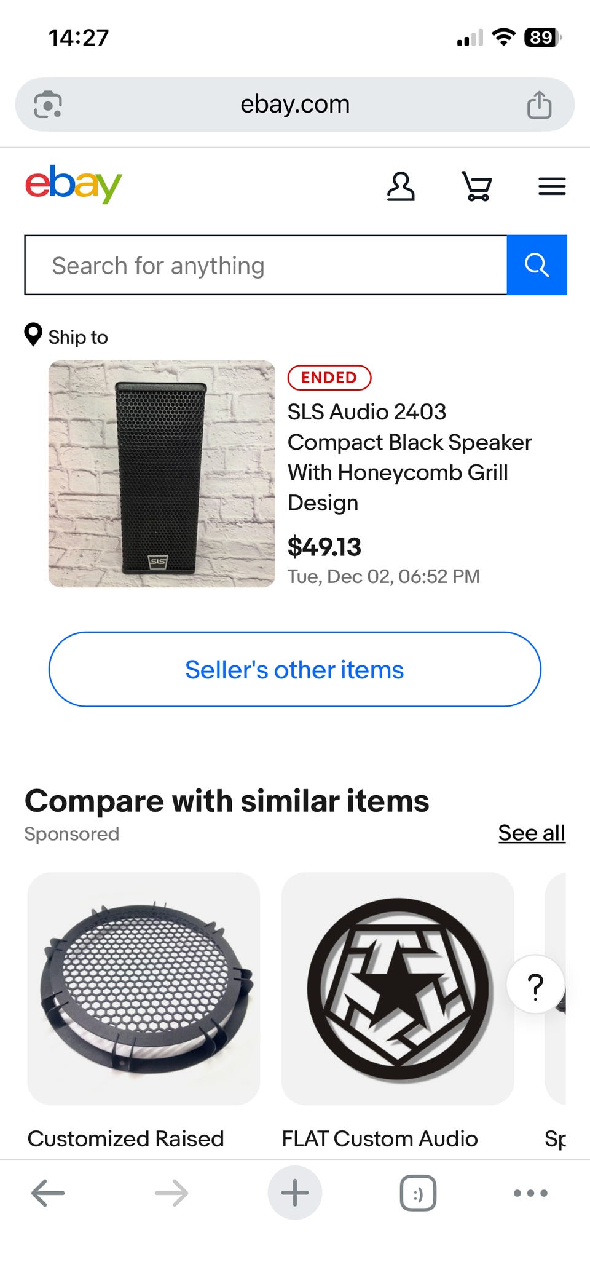Open the honeycomb speaker grill thumbnail
The image size is (590, 1278).
[144, 988]
